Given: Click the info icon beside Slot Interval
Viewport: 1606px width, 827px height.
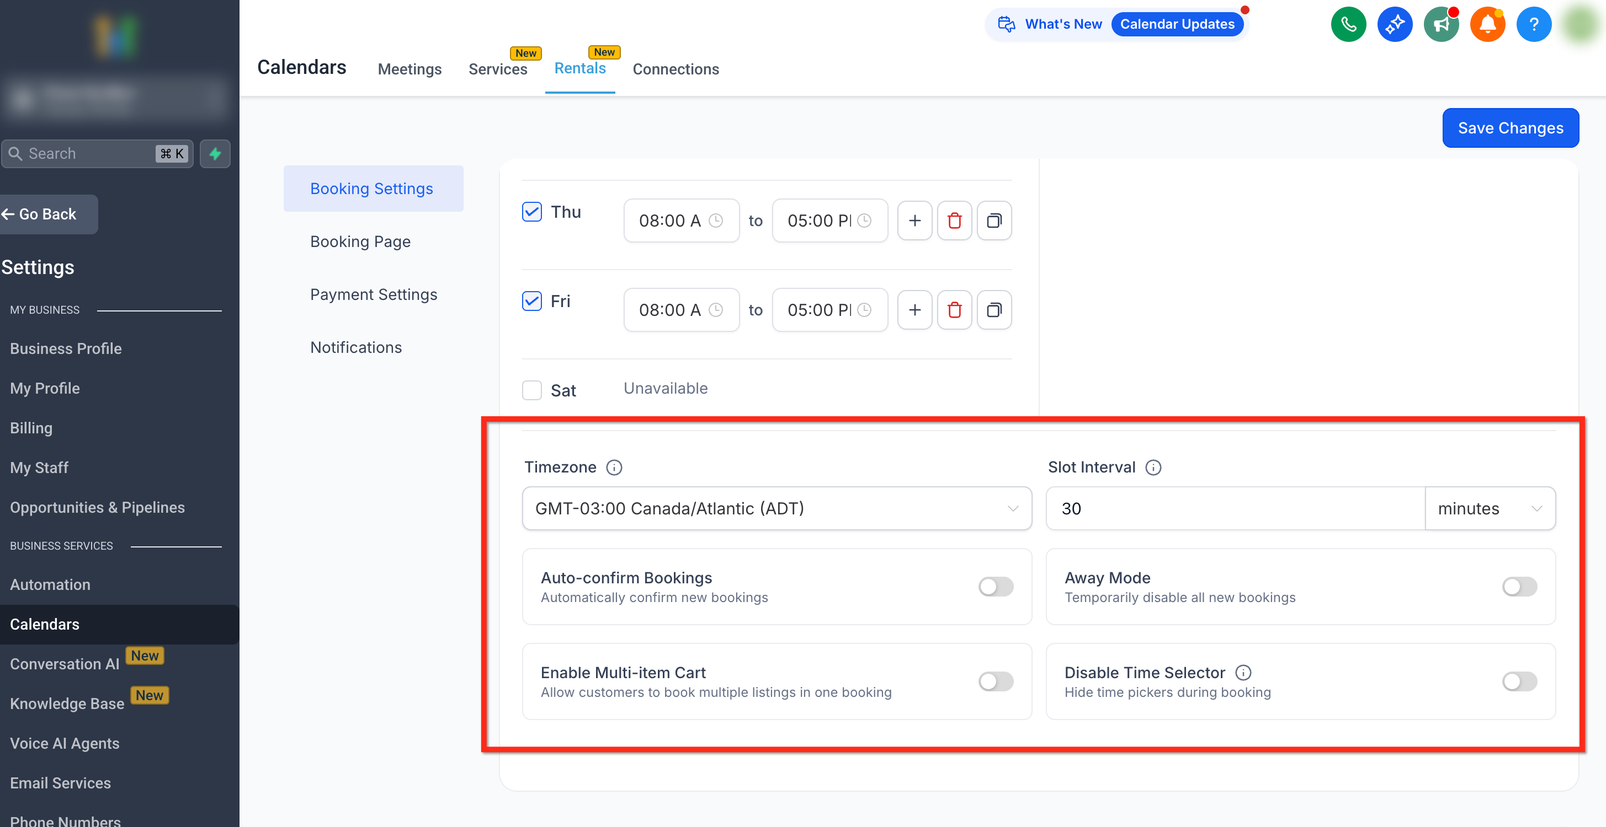Looking at the screenshot, I should point(1153,467).
